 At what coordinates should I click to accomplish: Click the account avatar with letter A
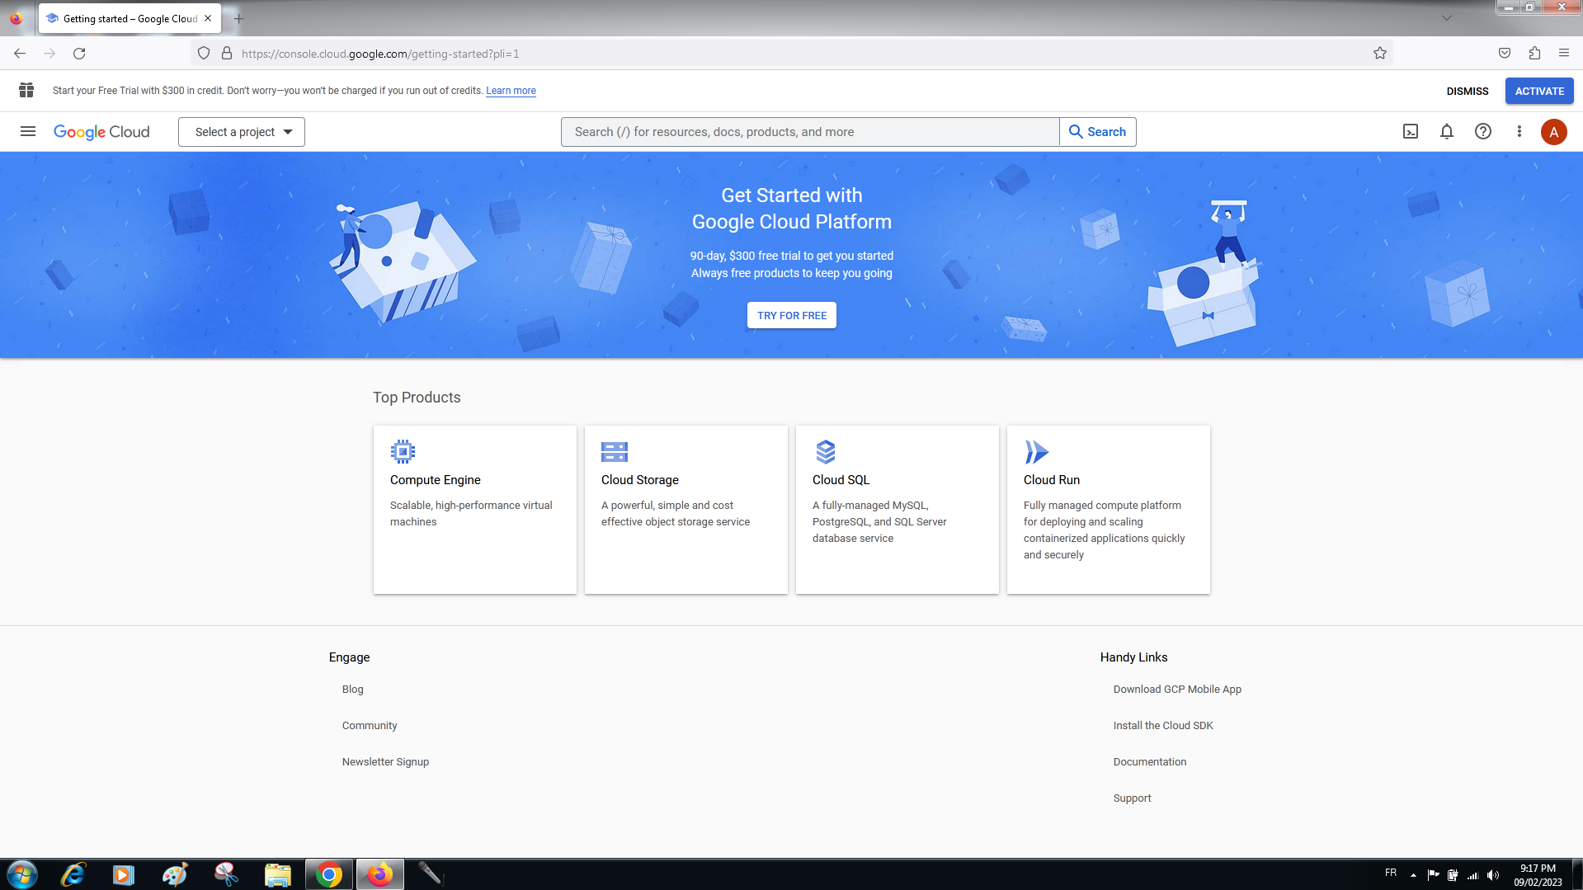1554,132
